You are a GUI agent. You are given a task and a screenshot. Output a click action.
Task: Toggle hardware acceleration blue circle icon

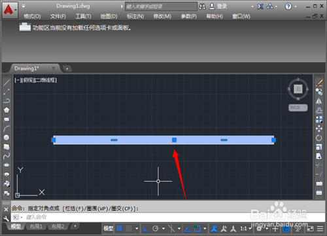[x=286, y=229]
